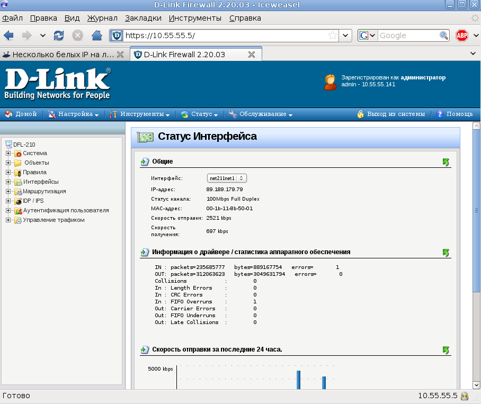Expand the IDP / IPS tree node
This screenshot has height=404, width=481.
pos(8,201)
